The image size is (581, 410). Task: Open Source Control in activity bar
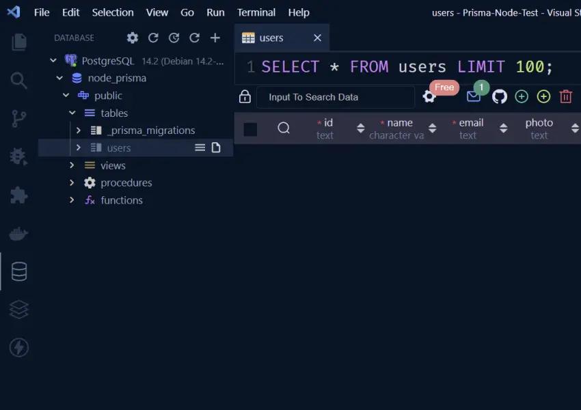[x=19, y=119]
